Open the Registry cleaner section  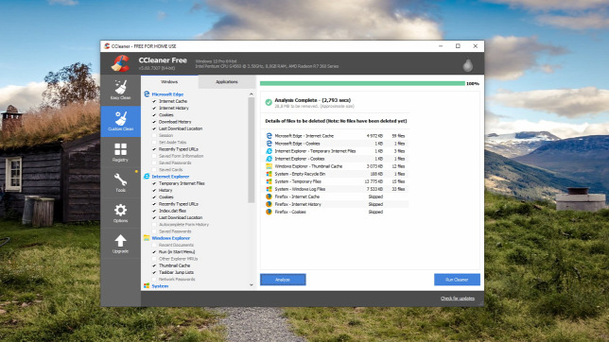click(120, 152)
